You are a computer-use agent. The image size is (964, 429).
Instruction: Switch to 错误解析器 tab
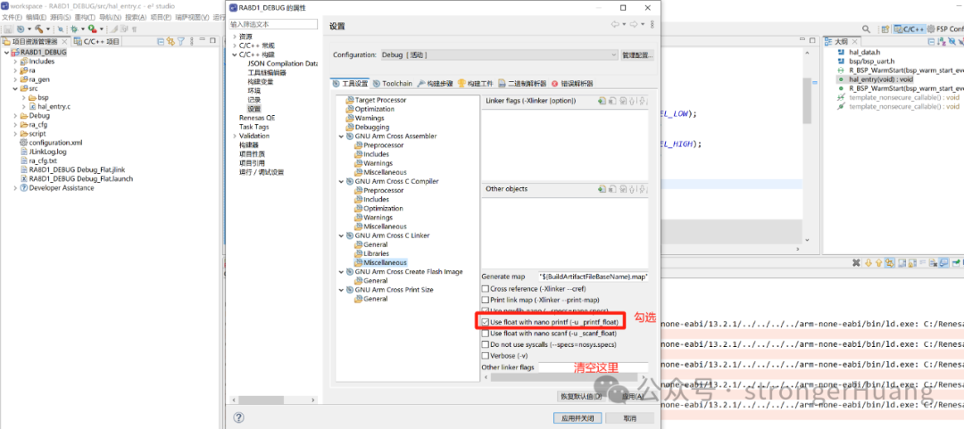[x=572, y=84]
